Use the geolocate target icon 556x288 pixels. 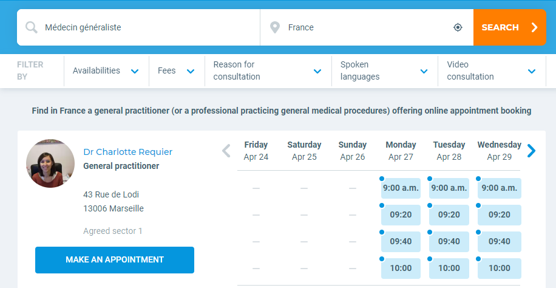click(x=458, y=27)
